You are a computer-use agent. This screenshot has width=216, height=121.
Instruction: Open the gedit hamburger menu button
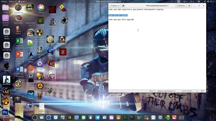pos(189,6)
